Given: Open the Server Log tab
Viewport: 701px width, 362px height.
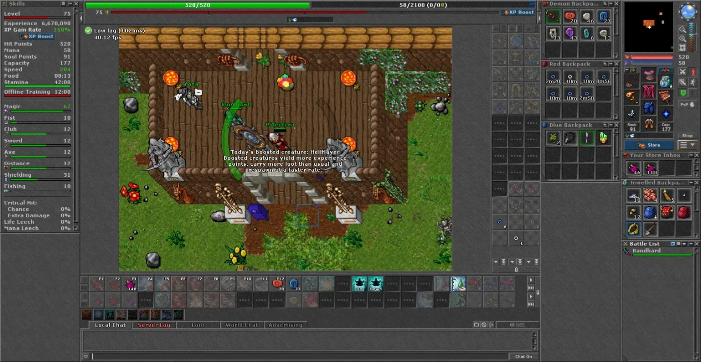Looking at the screenshot, I should [x=154, y=325].
